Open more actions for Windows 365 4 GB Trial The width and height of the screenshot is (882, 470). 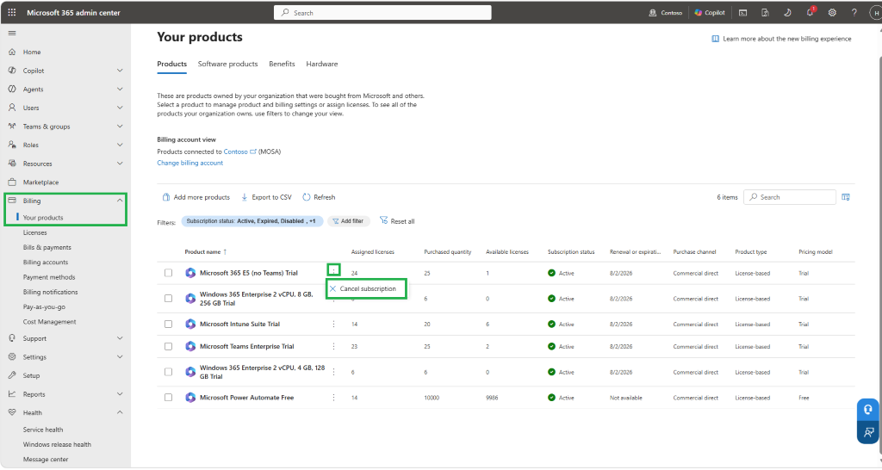click(x=333, y=372)
